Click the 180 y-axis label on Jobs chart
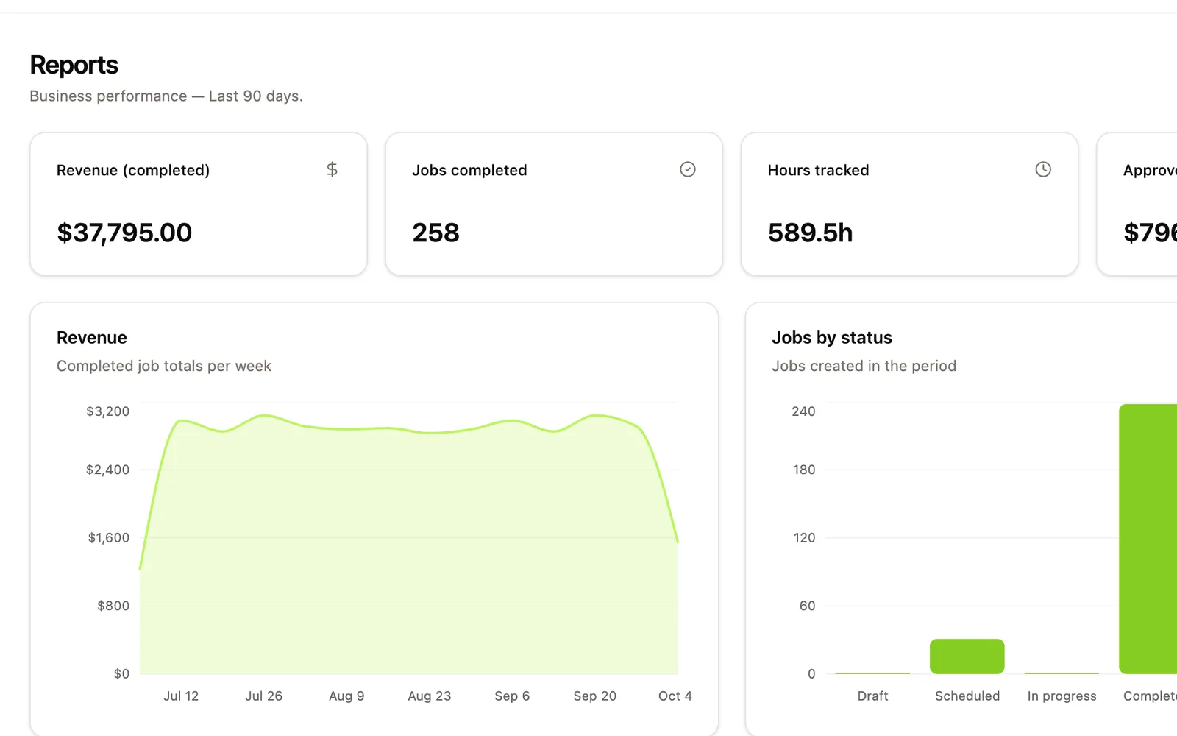 click(804, 470)
